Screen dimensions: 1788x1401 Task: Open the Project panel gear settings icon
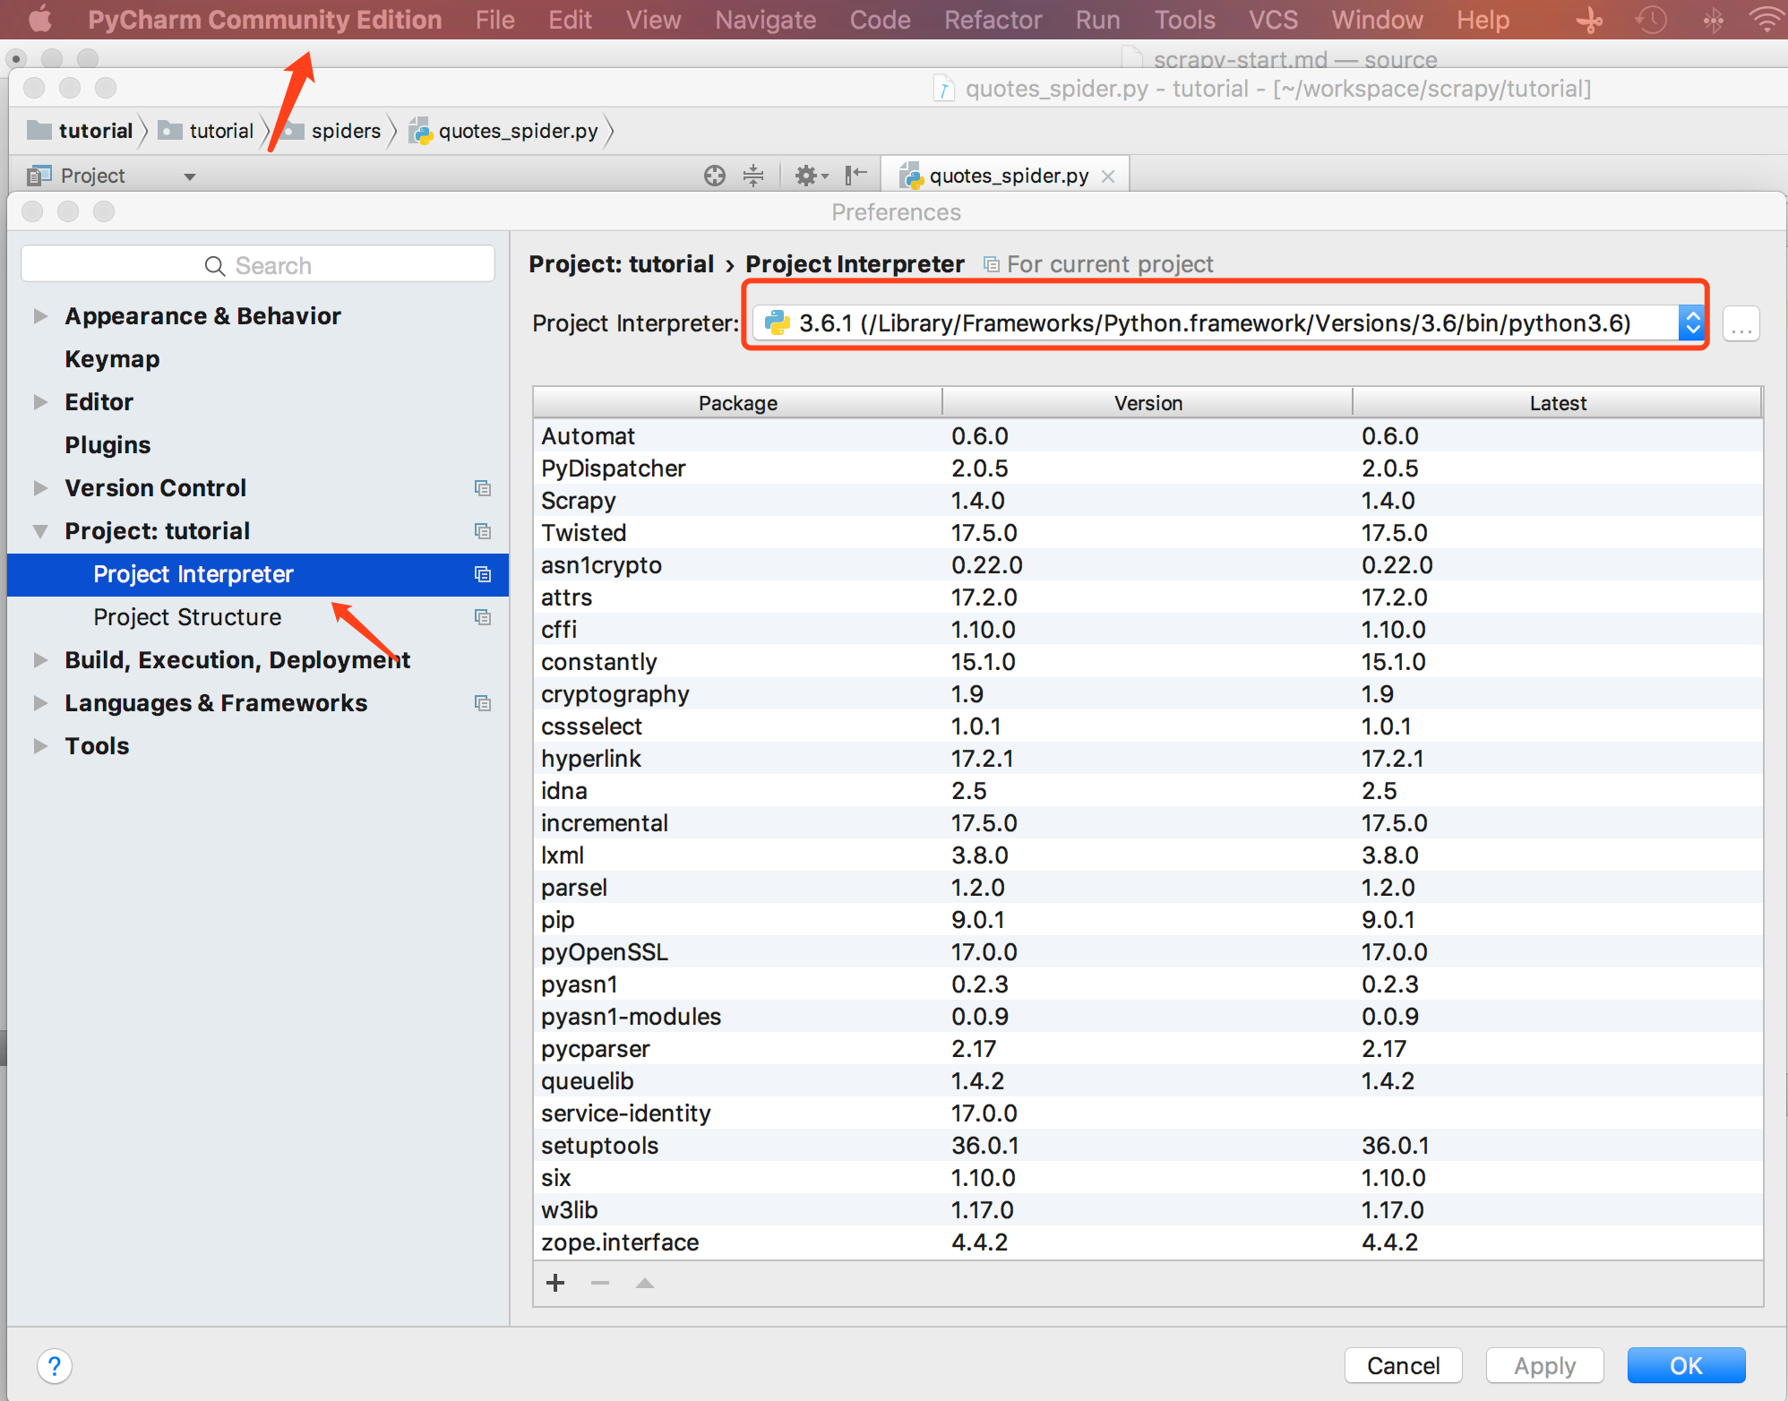[x=807, y=176]
